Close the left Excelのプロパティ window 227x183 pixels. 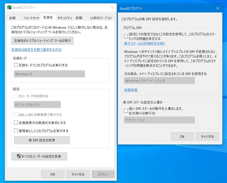coord(112,7)
